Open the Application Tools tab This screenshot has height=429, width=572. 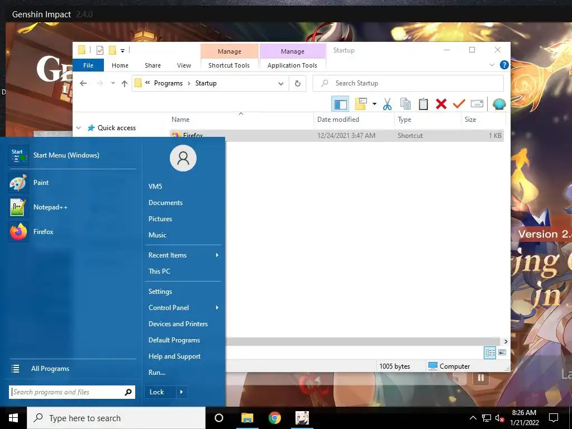tap(292, 65)
